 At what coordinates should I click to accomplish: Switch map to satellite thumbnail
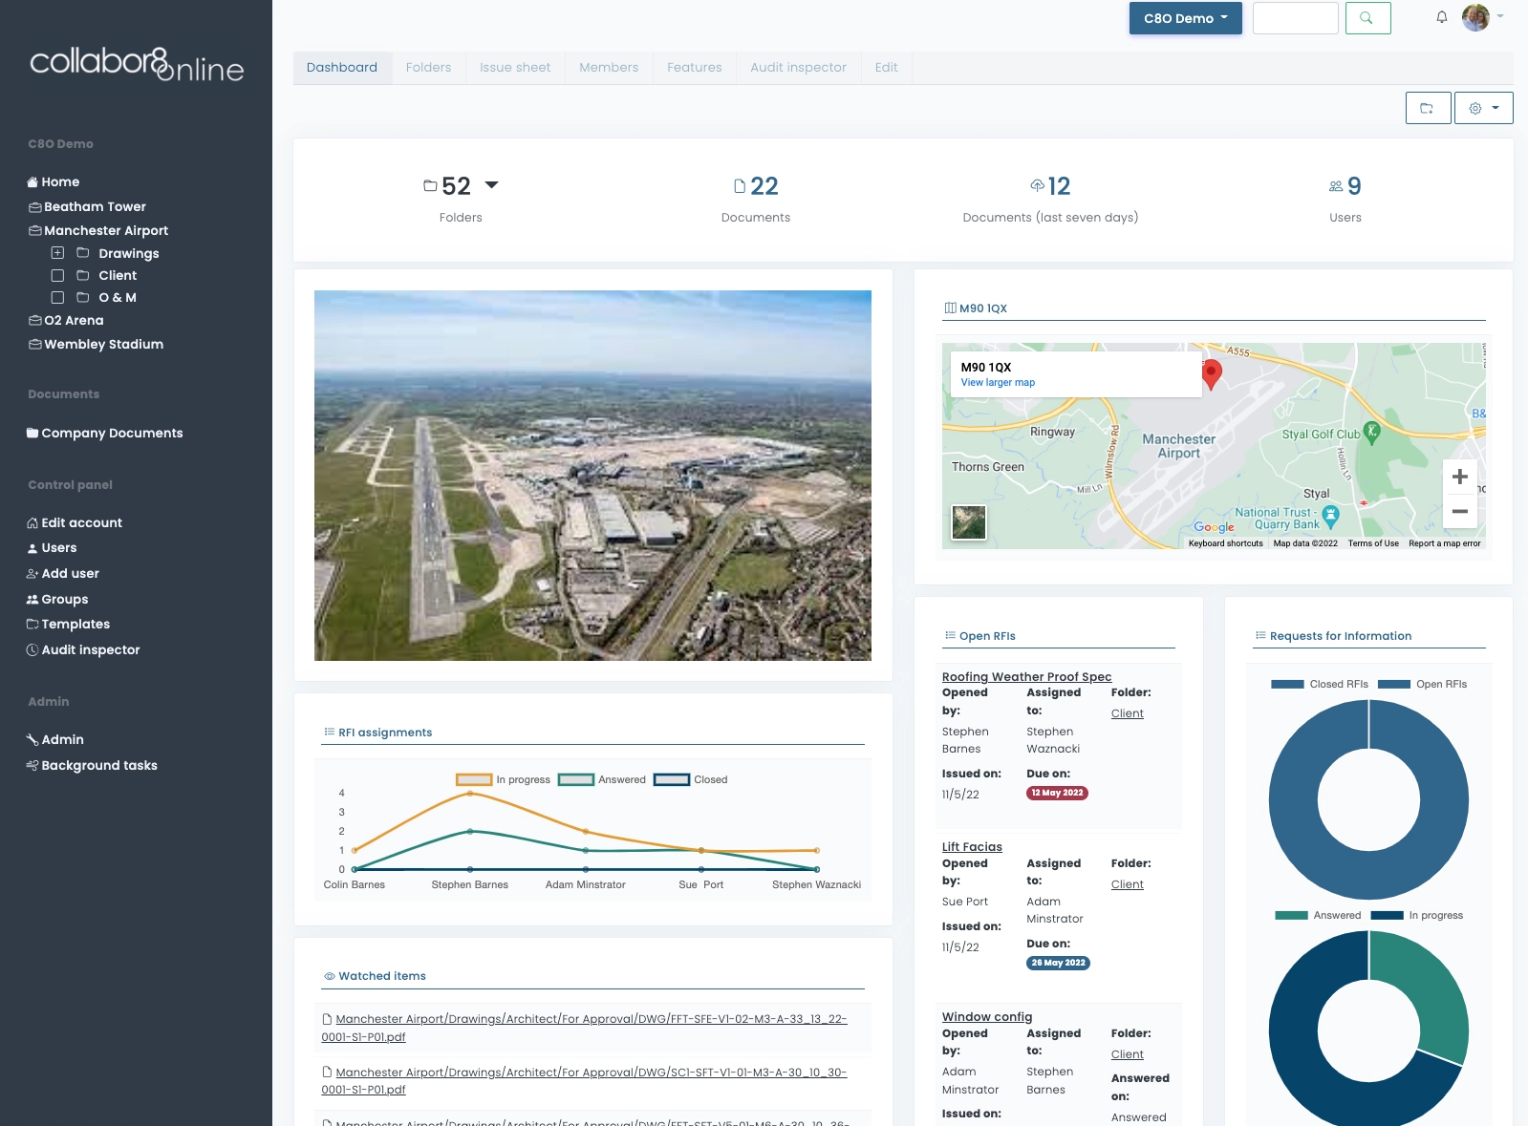969,522
